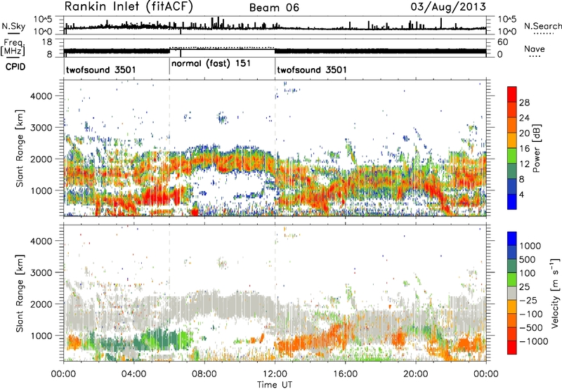Screen dimensions: 562x389
Task: Click the first 'twofsound 3501' label at 00:00
Action: click(x=101, y=70)
